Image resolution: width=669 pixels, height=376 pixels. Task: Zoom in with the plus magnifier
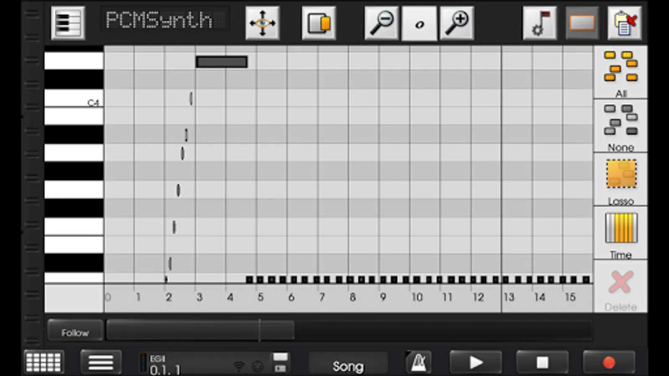[x=457, y=23]
